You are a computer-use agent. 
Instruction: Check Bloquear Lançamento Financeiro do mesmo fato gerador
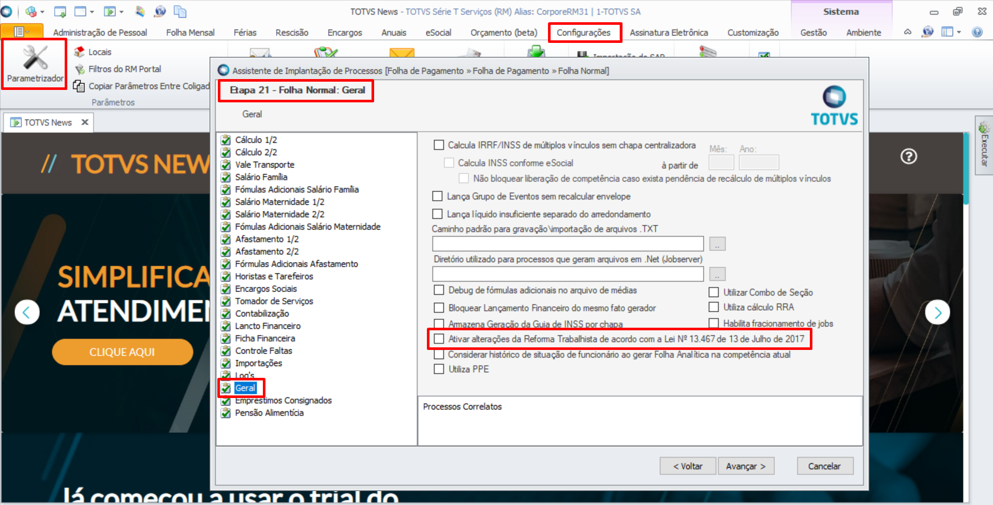(x=439, y=308)
